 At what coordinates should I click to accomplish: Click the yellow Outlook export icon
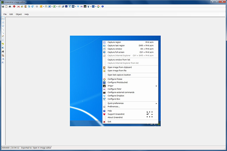coord(41,6)
